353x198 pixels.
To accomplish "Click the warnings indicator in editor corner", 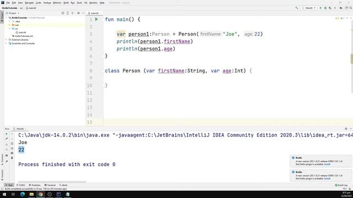I will 340,18.
